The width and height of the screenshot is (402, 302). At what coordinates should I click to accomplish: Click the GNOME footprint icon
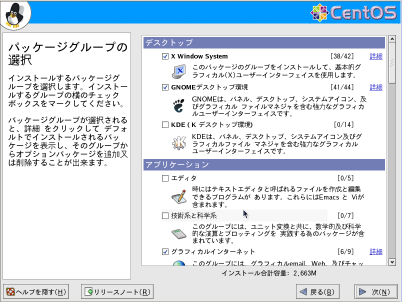pos(178,106)
